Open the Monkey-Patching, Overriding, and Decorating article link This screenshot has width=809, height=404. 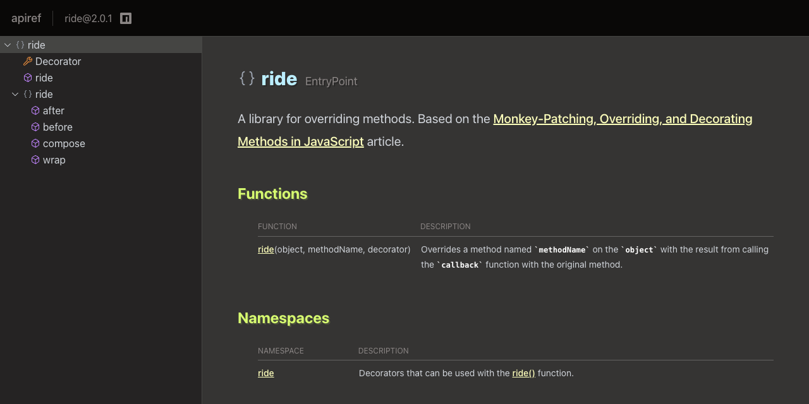(x=495, y=130)
